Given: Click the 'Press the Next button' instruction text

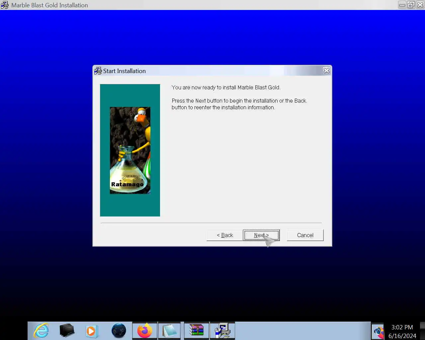Looking at the screenshot, I should 239,104.
